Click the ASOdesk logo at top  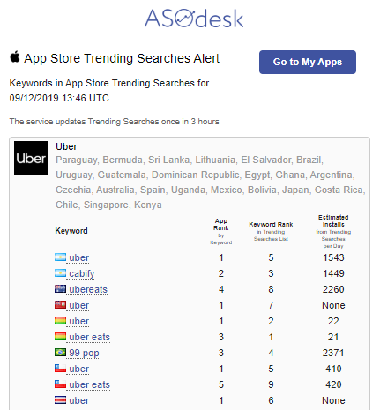(194, 19)
